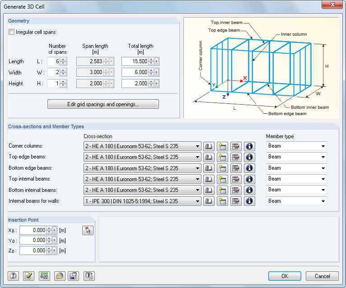Open cross-section library for Bottom internal beams
The height and width of the screenshot is (288, 346).
point(209,190)
